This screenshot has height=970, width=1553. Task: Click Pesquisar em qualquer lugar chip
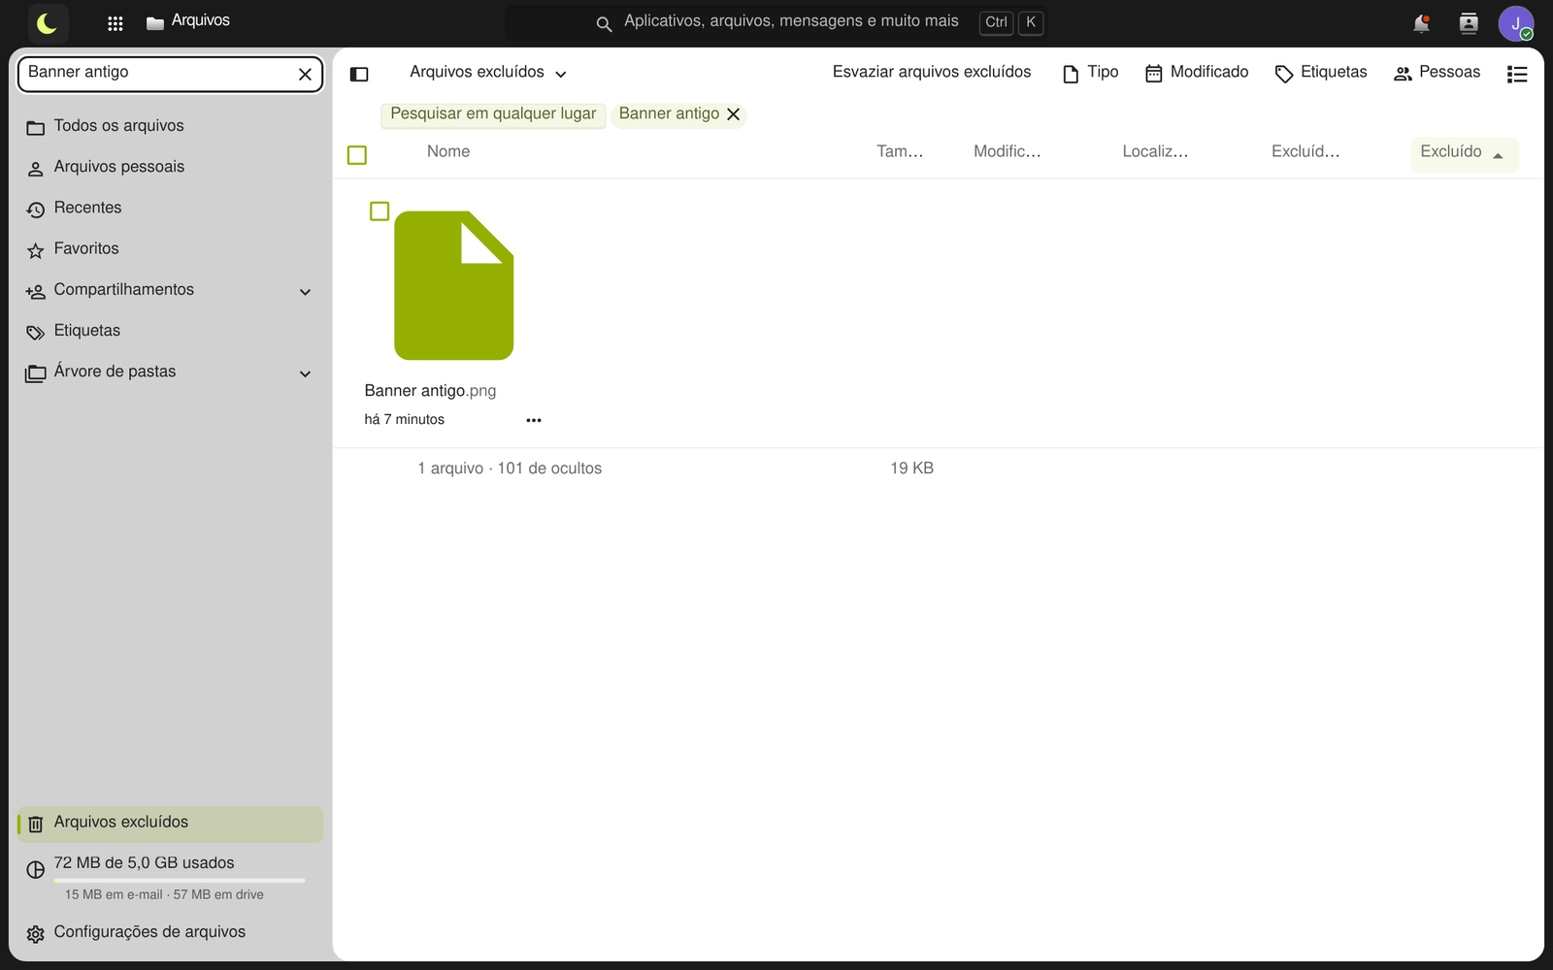(x=493, y=114)
